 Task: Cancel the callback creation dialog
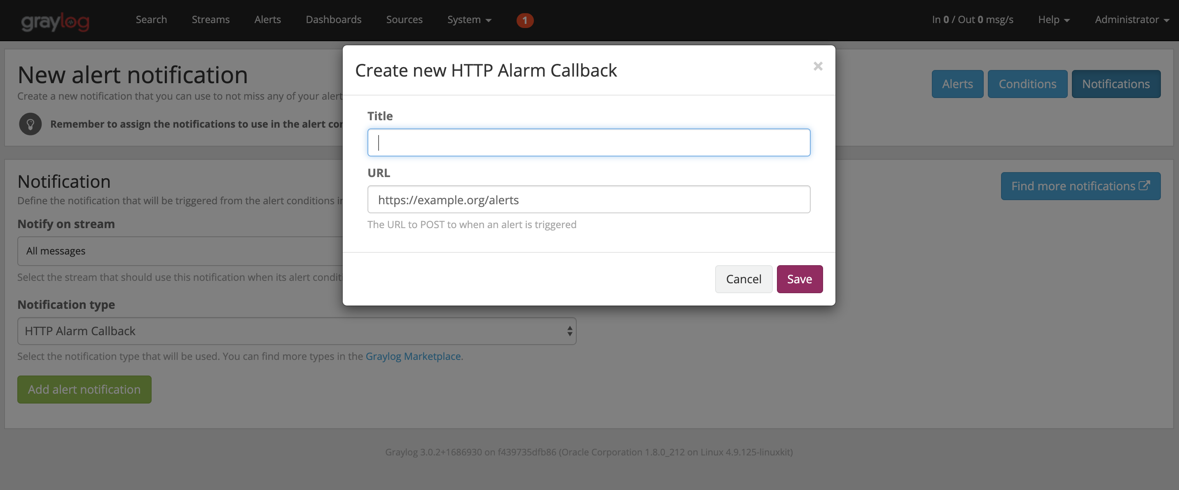click(x=743, y=279)
